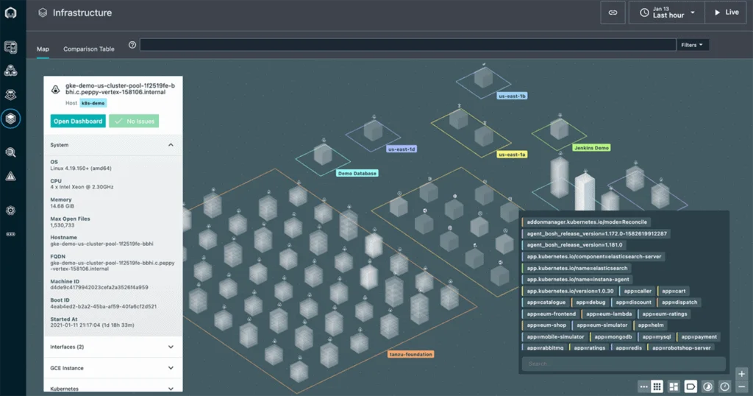Viewport: 753px width, 396px height.
Task: Select tag agent_bosh_release_version=1.181.0
Action: pos(574,245)
